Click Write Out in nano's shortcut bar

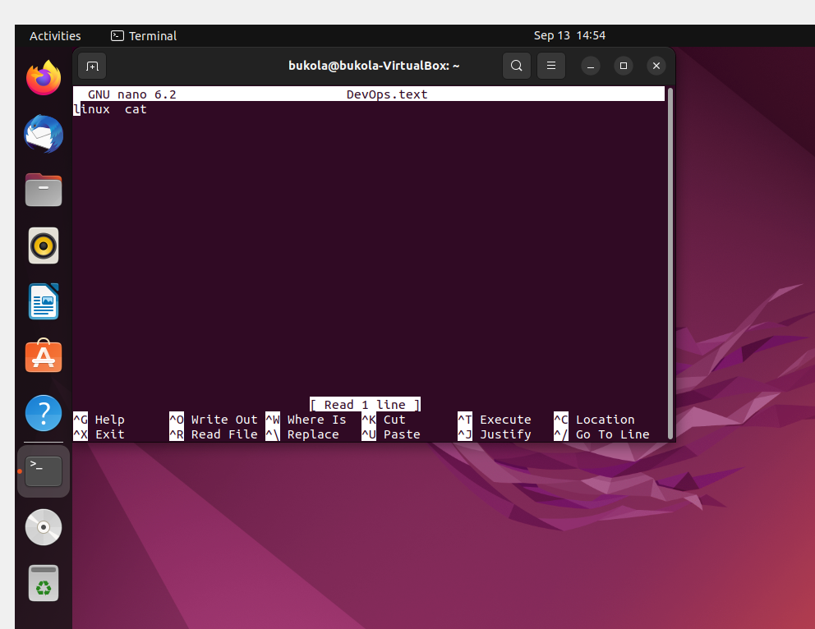coord(214,419)
